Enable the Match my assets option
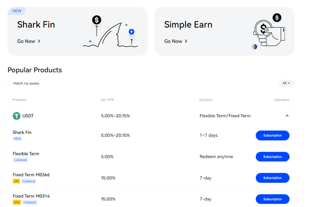This screenshot has height=207, width=316. click(10, 83)
